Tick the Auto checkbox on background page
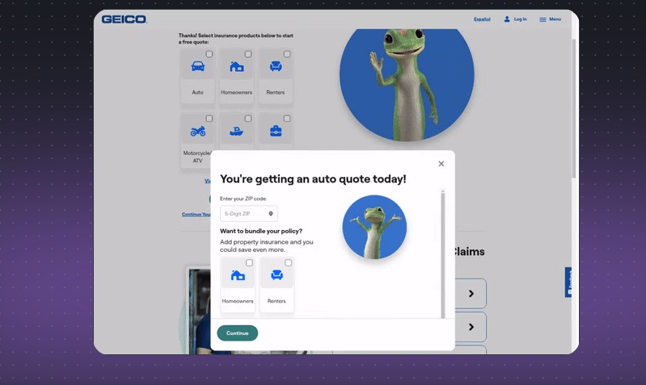 (x=209, y=54)
